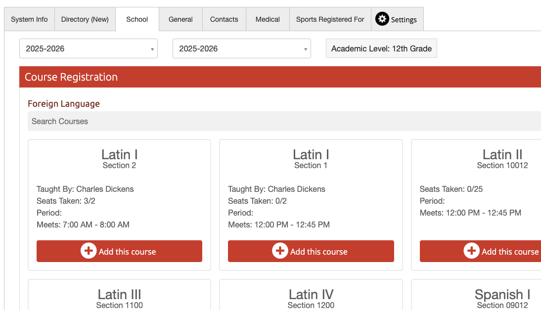The height and width of the screenshot is (310, 541).
Task: Select the School tab
Action: pyautogui.click(x=137, y=19)
